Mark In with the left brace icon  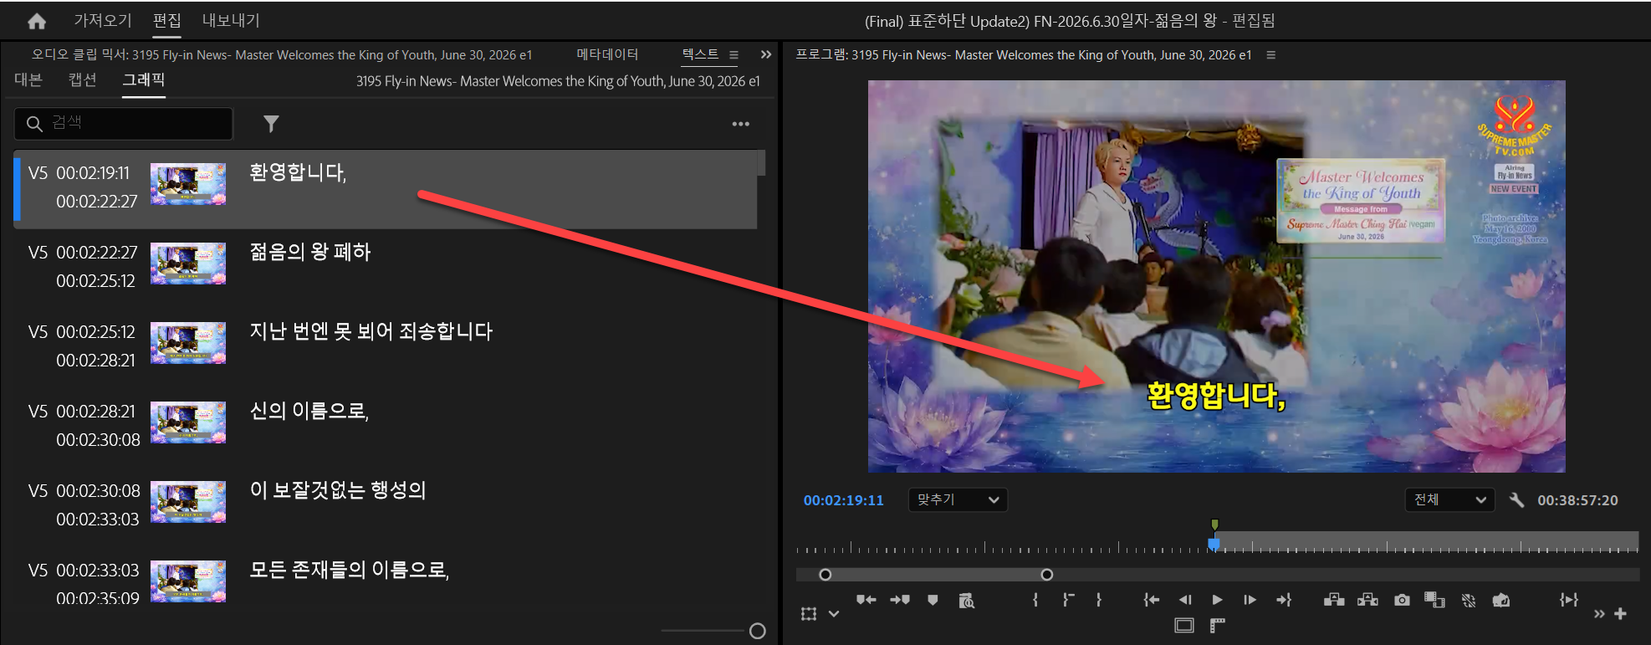(1035, 600)
